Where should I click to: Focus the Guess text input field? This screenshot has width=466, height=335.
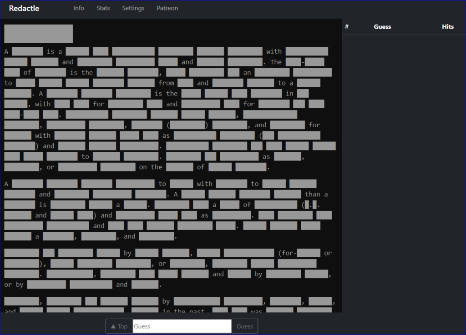182,326
